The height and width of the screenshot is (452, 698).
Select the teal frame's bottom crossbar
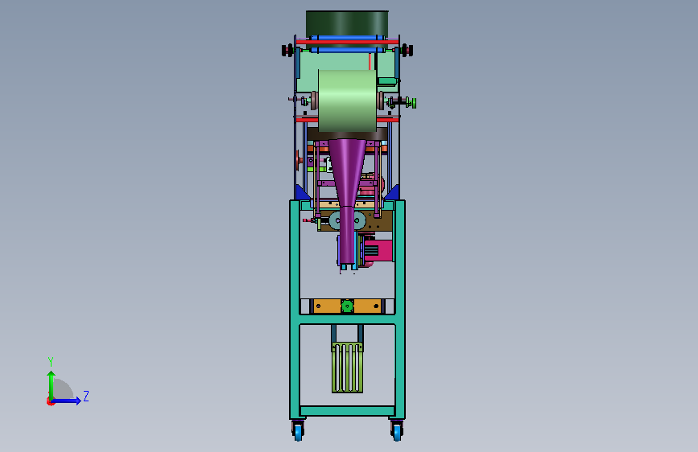[x=347, y=411]
